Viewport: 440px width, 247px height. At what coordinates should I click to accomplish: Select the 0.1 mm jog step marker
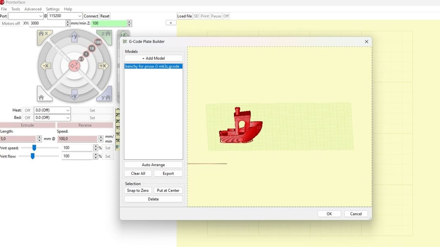[81, 59]
